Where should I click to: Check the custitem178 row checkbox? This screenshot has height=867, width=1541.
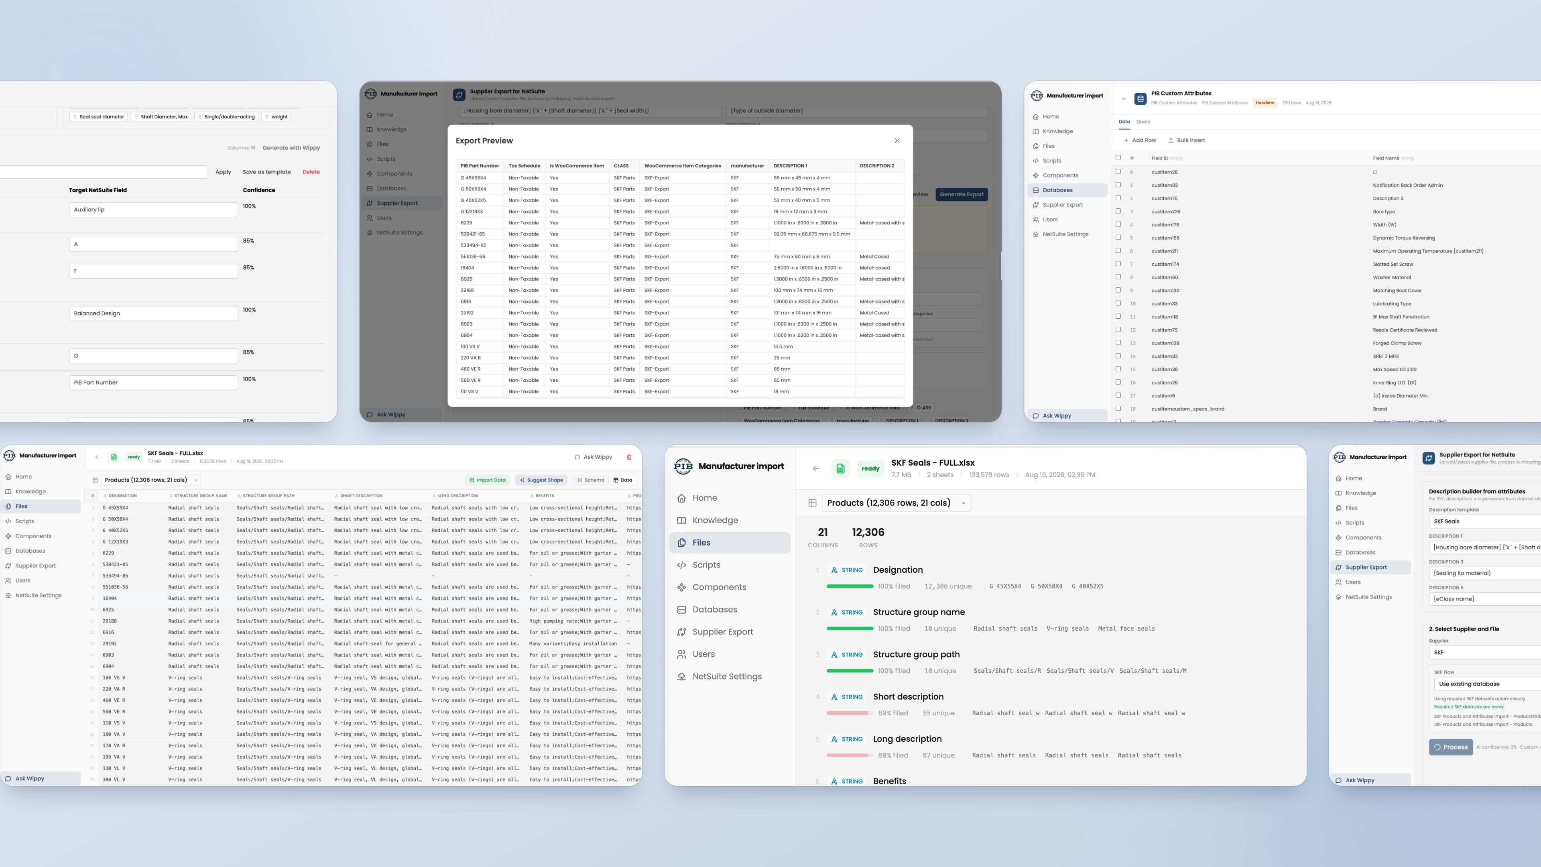[x=1118, y=224]
